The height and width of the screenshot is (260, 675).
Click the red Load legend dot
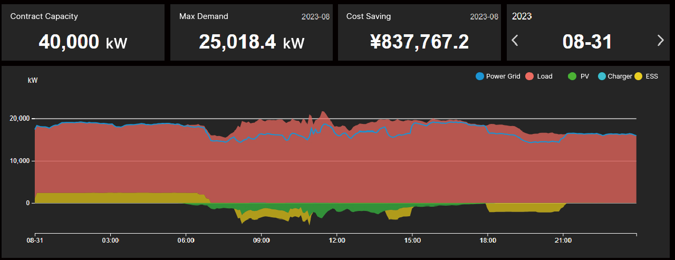[x=530, y=76]
